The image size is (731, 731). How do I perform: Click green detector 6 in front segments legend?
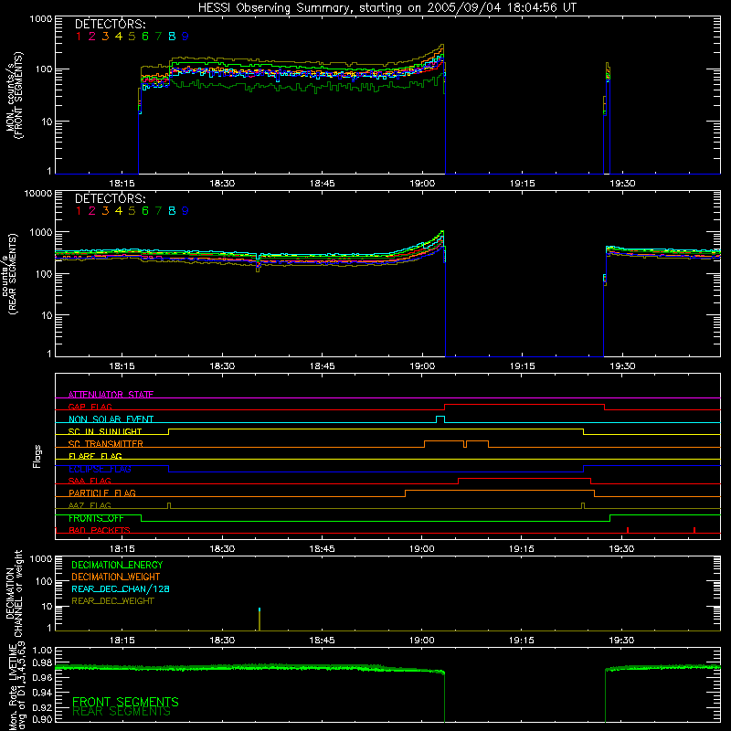(x=145, y=37)
